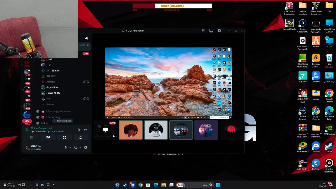Viewport: 336px width, 189px height.
Task: Disconnect from voice with hang-up icon
Action: (86, 130)
